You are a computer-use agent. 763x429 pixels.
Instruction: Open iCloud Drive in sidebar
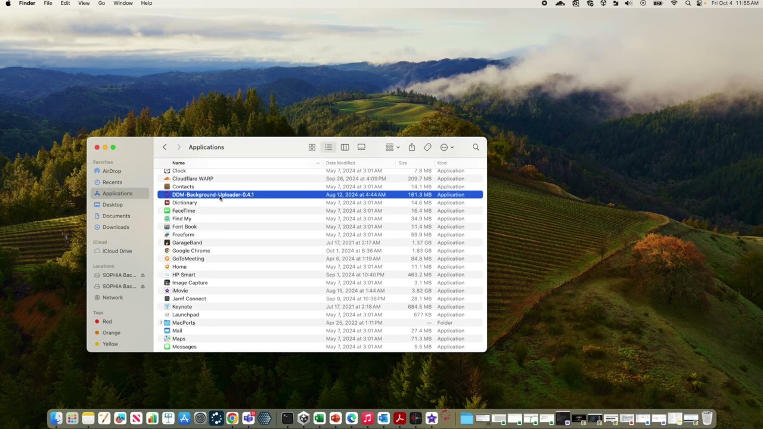coord(117,251)
